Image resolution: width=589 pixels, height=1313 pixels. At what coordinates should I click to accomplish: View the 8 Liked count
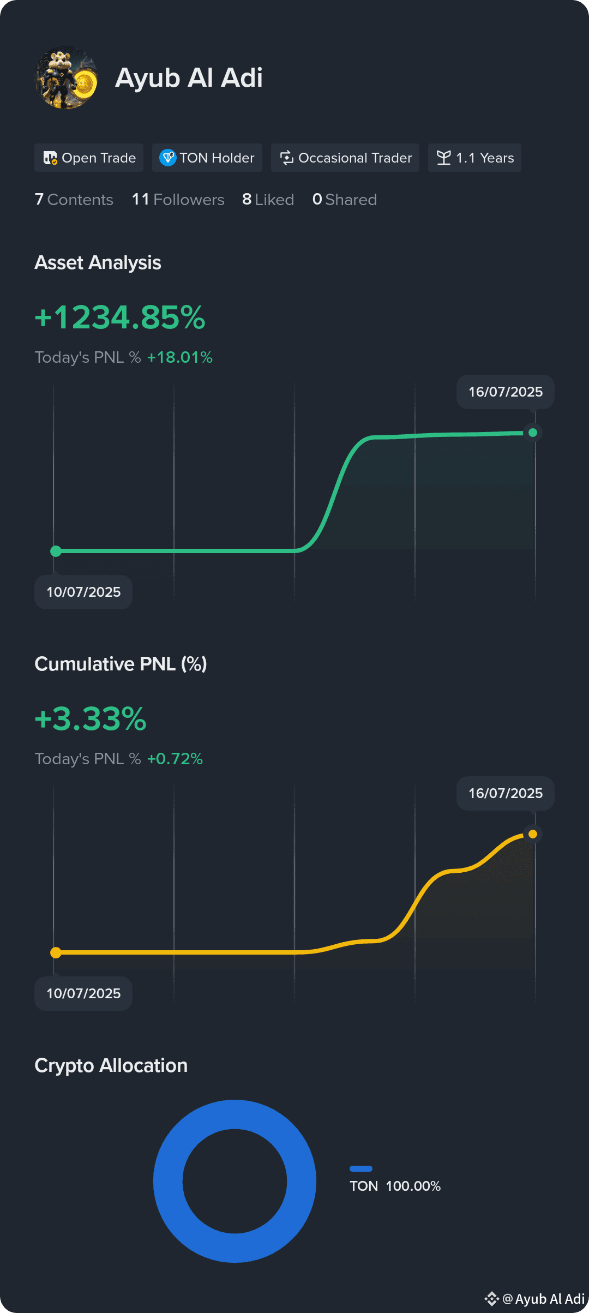(x=268, y=200)
